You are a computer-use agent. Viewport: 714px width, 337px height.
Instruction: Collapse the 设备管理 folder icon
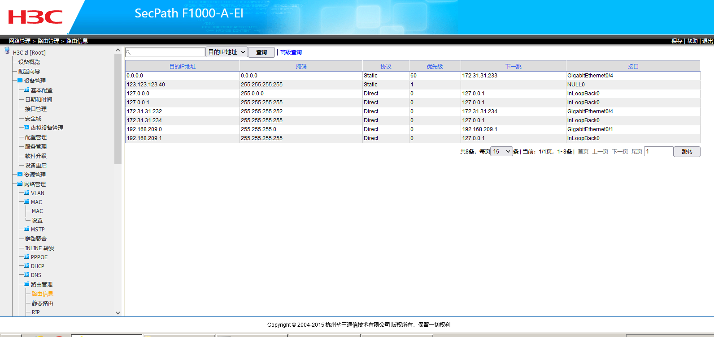coord(20,81)
